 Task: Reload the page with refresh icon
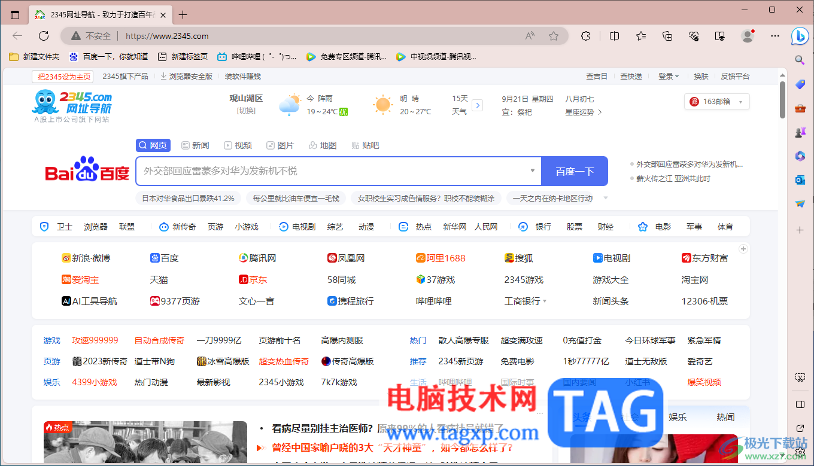pos(44,36)
